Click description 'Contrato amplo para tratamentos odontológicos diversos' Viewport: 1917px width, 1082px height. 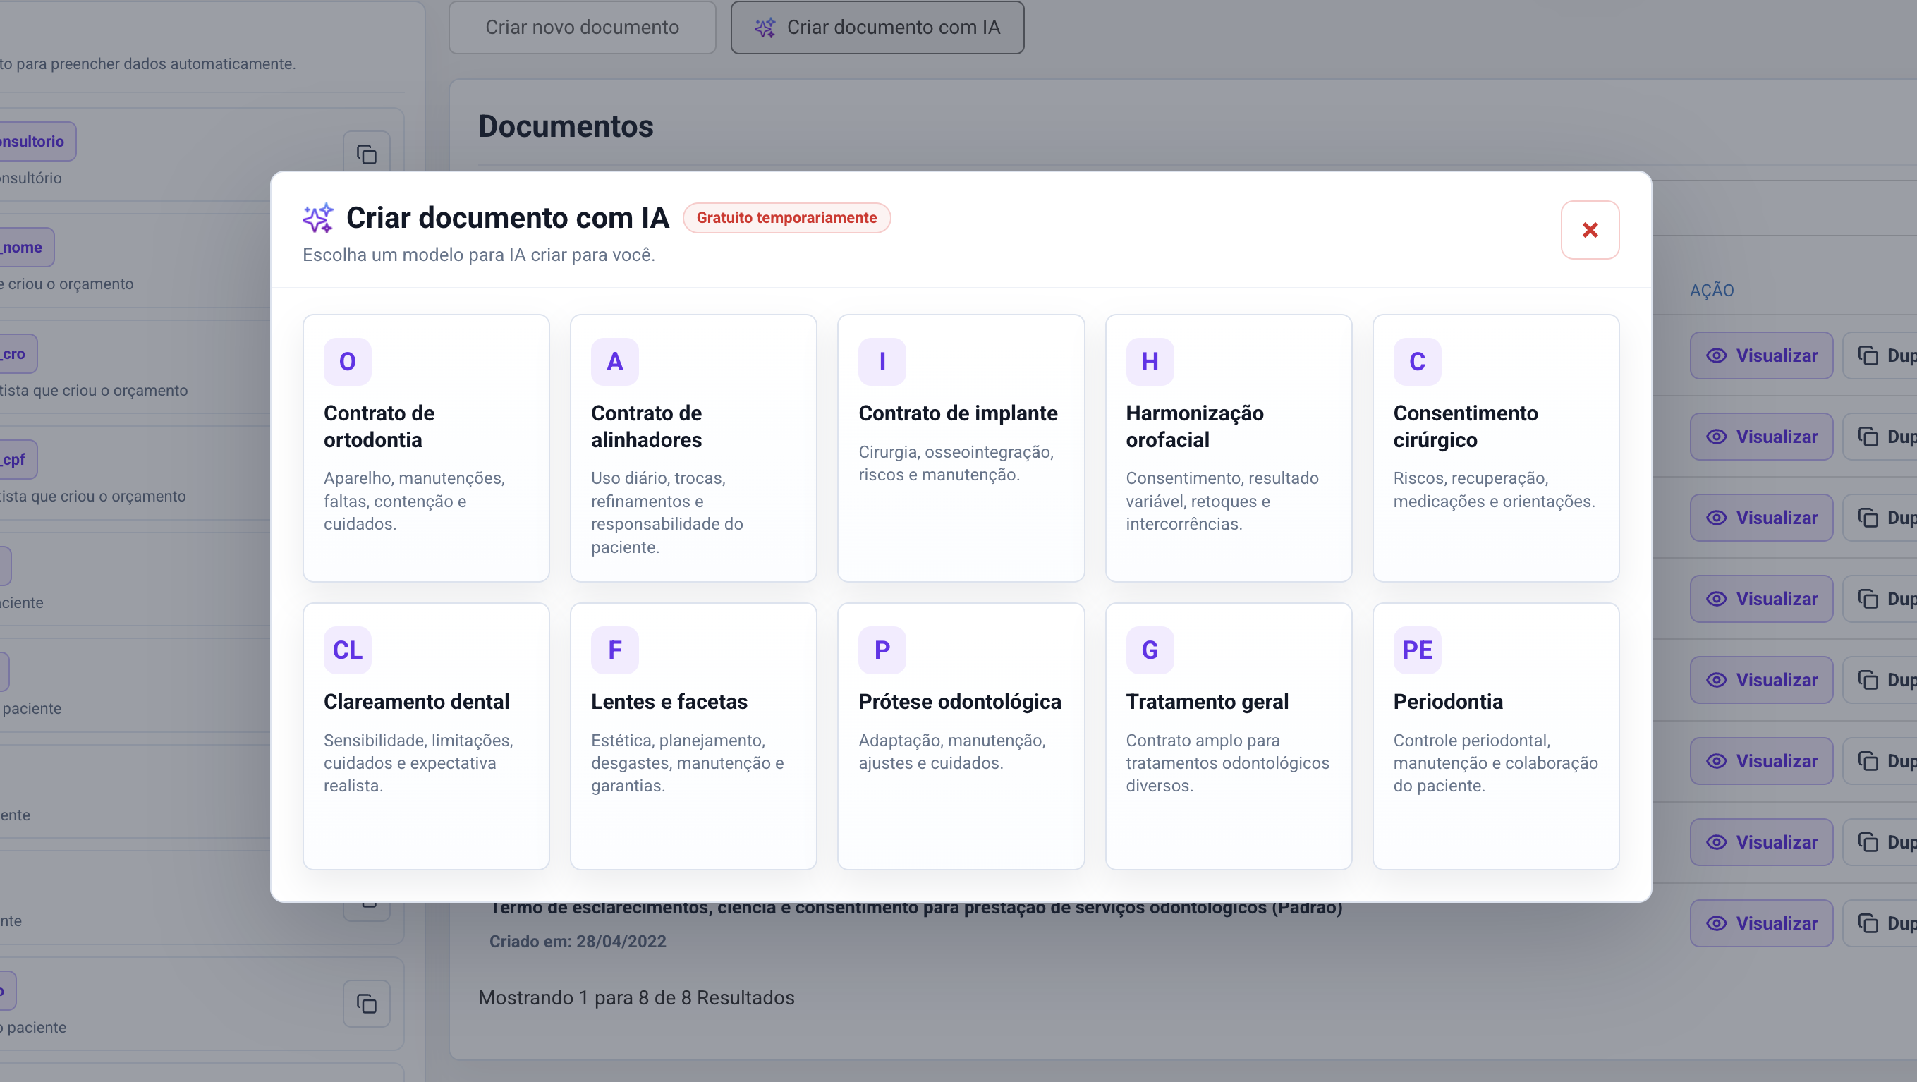click(x=1227, y=762)
